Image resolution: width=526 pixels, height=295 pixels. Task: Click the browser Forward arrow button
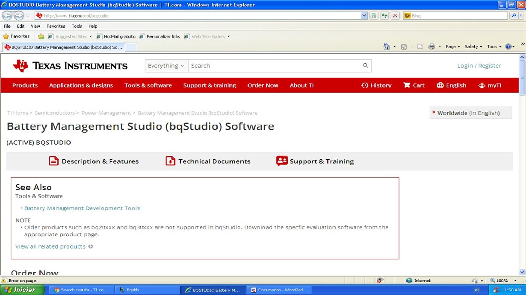coord(18,16)
